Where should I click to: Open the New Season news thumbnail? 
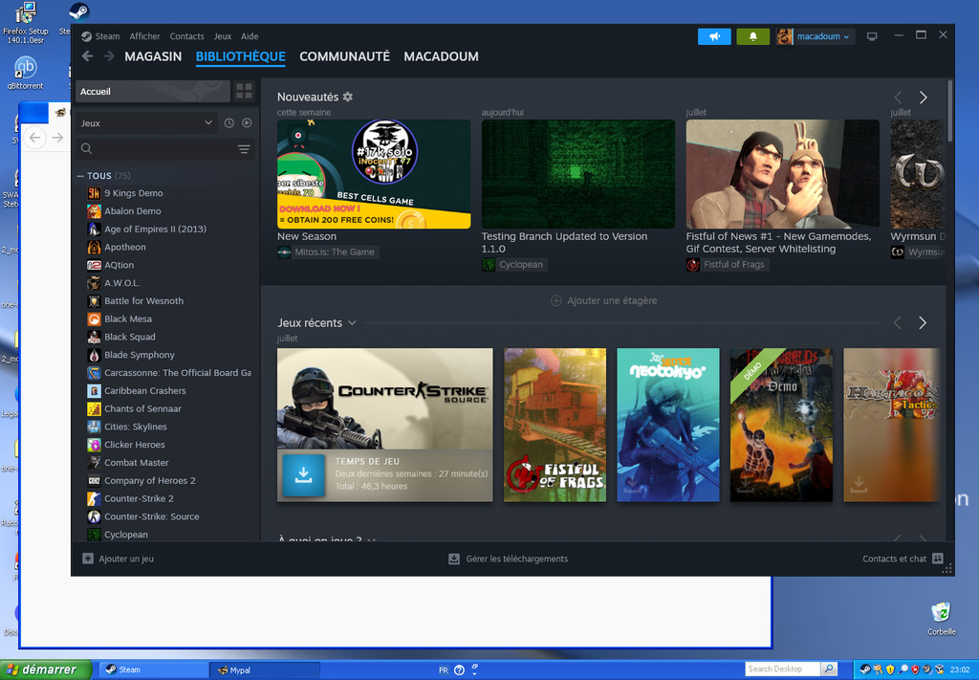pyautogui.click(x=374, y=174)
